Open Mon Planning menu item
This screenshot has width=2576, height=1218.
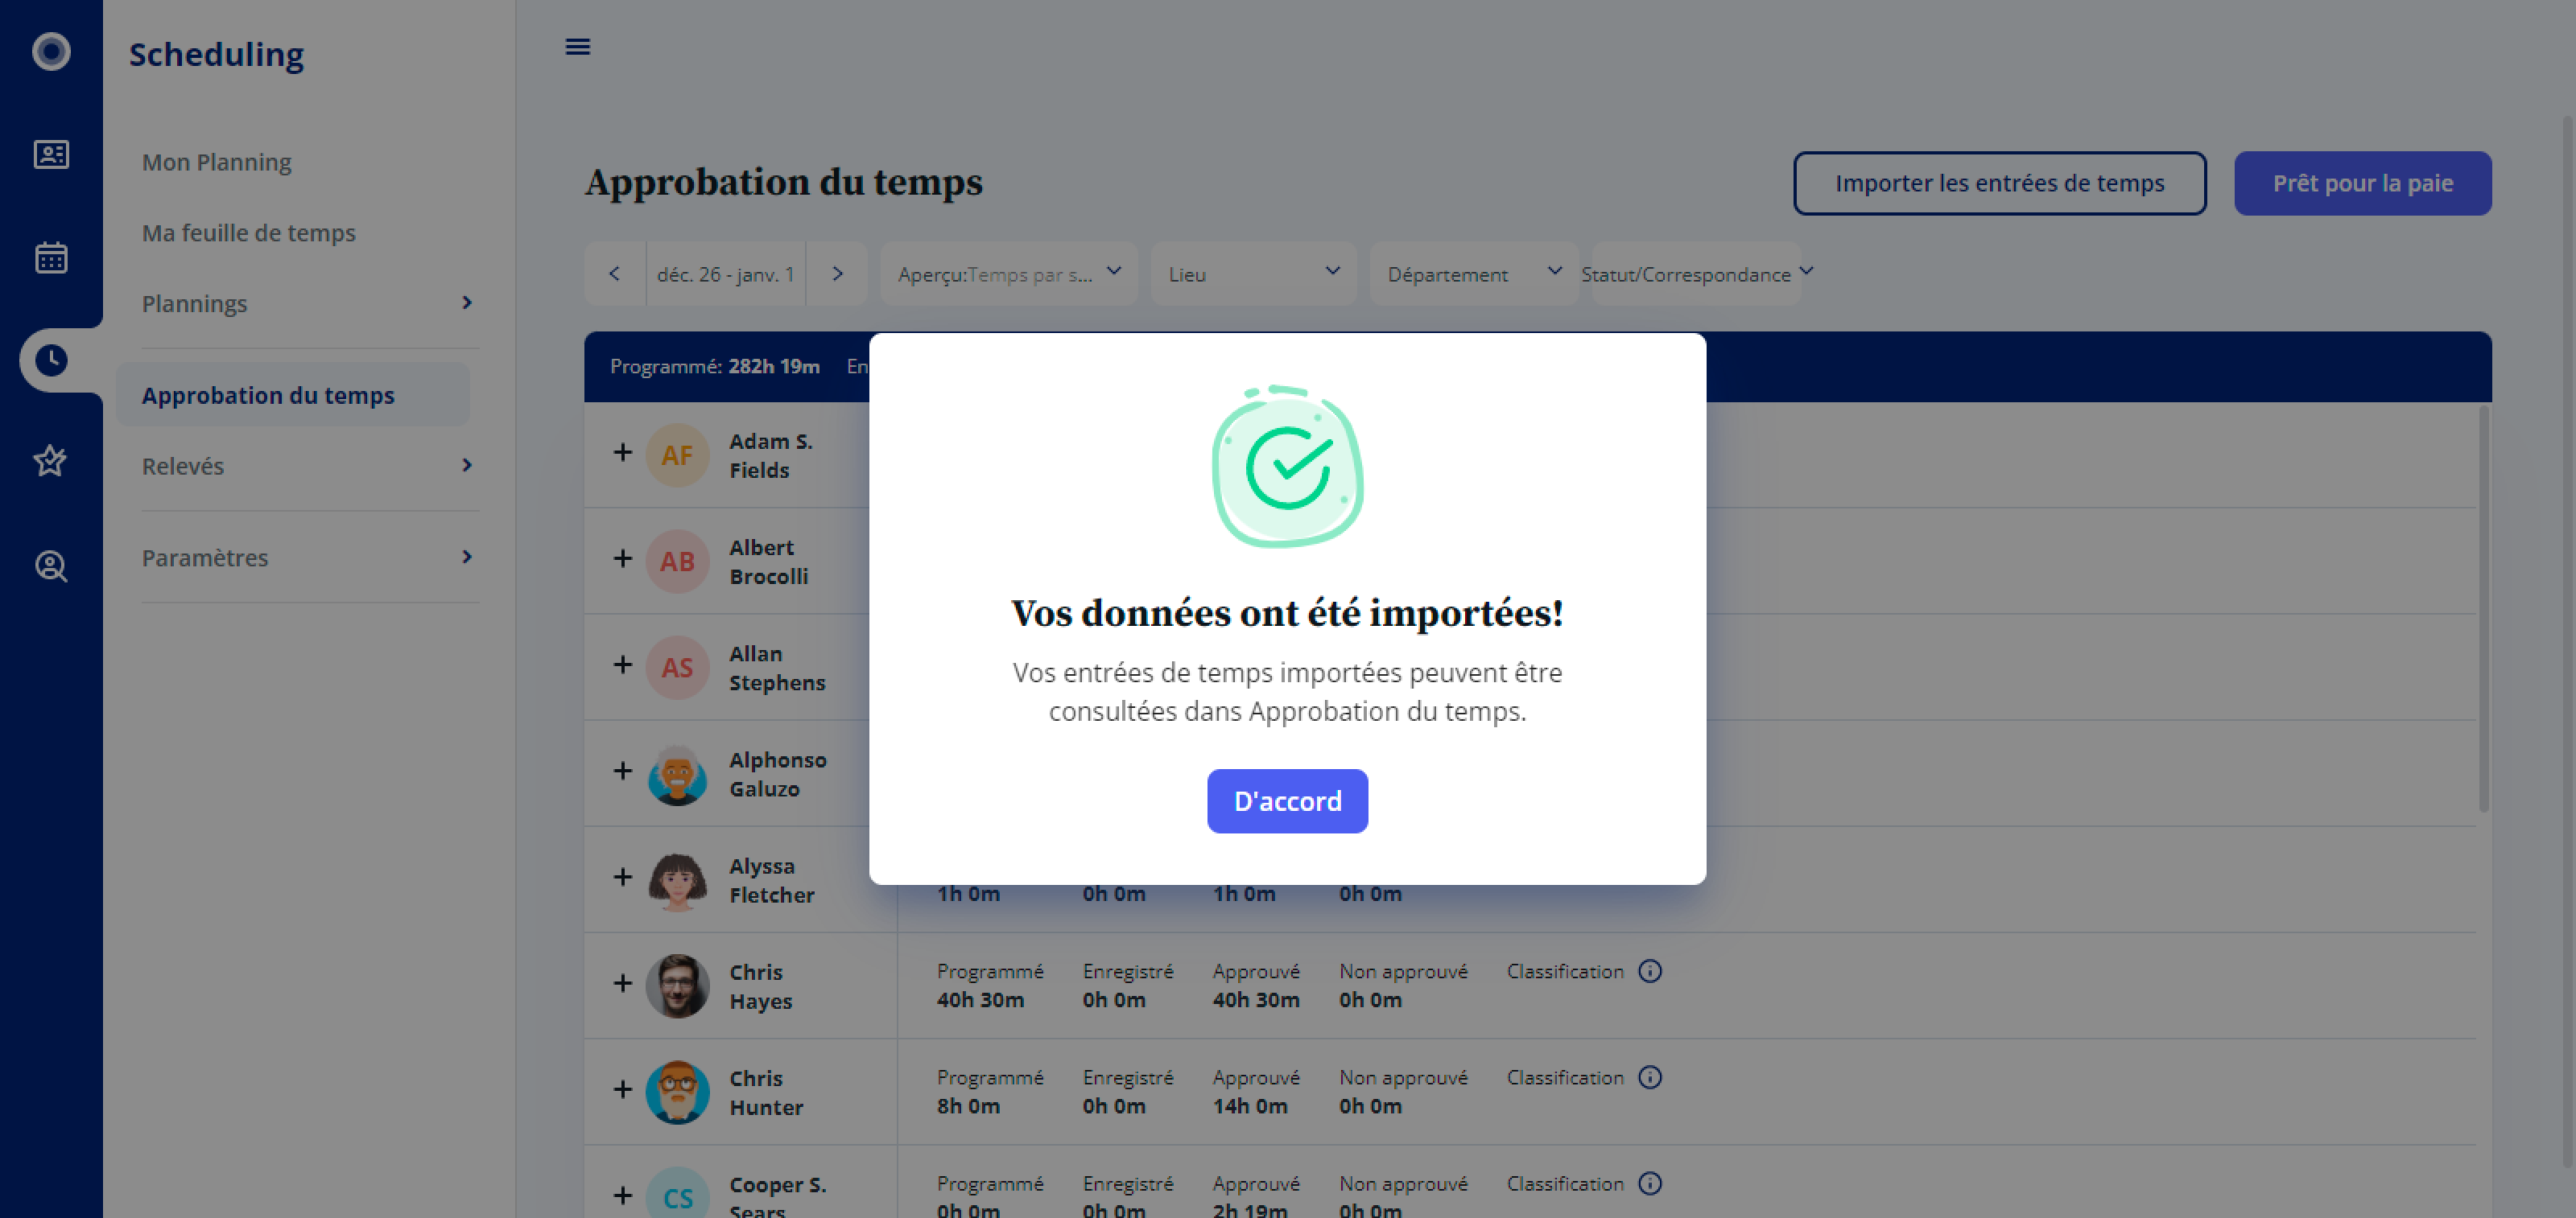217,162
